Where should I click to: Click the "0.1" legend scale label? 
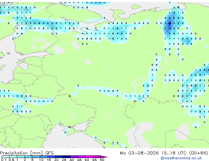[x=4, y=160]
